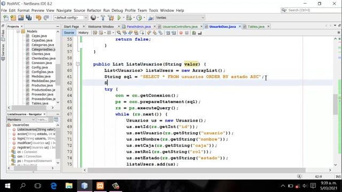Show hidden tray icons with caret arrow
Image resolution: width=342 pixels, height=192 pixels.
[x=283, y=186]
